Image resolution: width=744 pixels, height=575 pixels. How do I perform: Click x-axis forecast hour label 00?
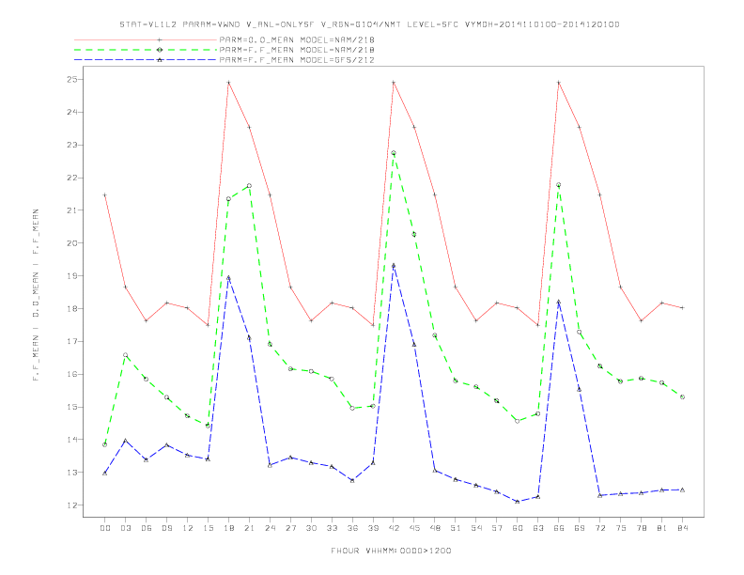point(105,528)
